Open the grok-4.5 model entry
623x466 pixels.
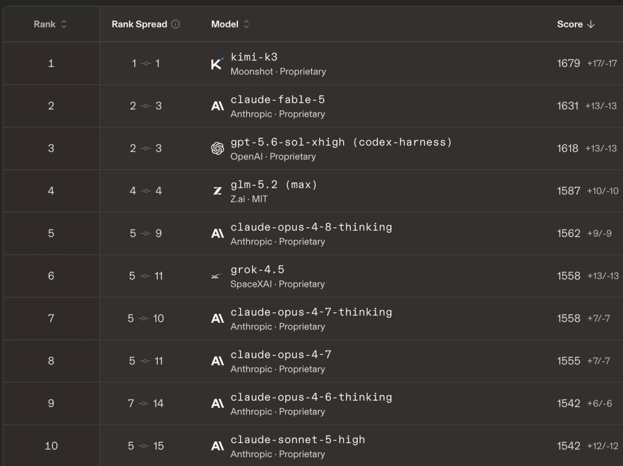(x=258, y=270)
